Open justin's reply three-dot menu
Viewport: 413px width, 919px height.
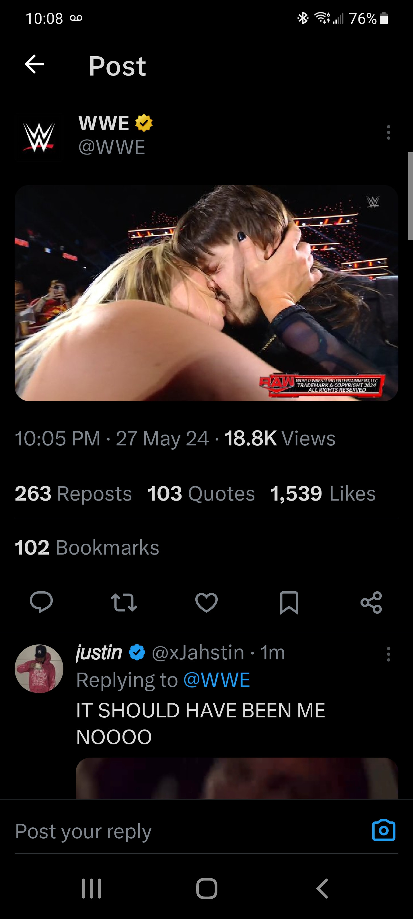pos(388,654)
